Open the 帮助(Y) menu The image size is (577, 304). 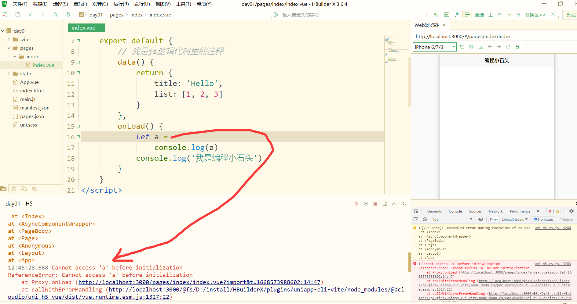(204, 4)
